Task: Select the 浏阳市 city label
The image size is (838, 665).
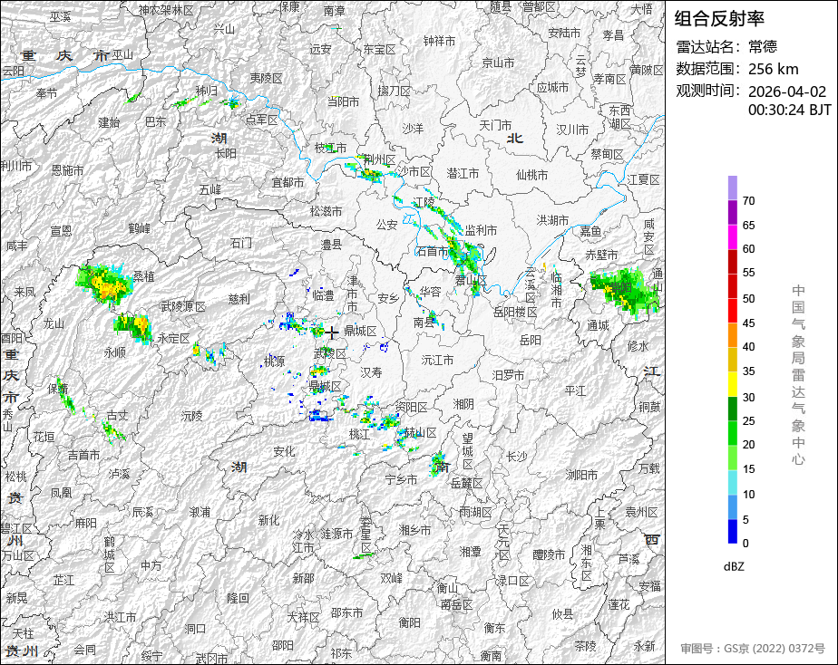Action: [x=581, y=474]
